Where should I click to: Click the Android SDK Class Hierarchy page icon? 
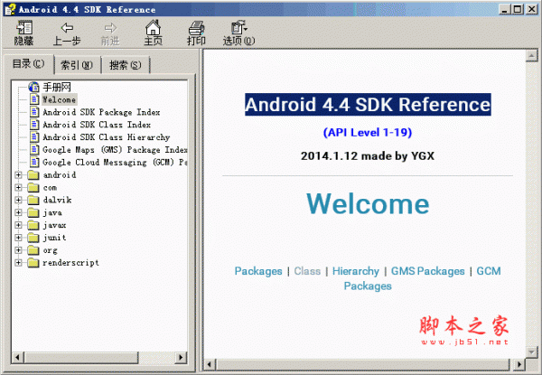pyautogui.click(x=34, y=136)
